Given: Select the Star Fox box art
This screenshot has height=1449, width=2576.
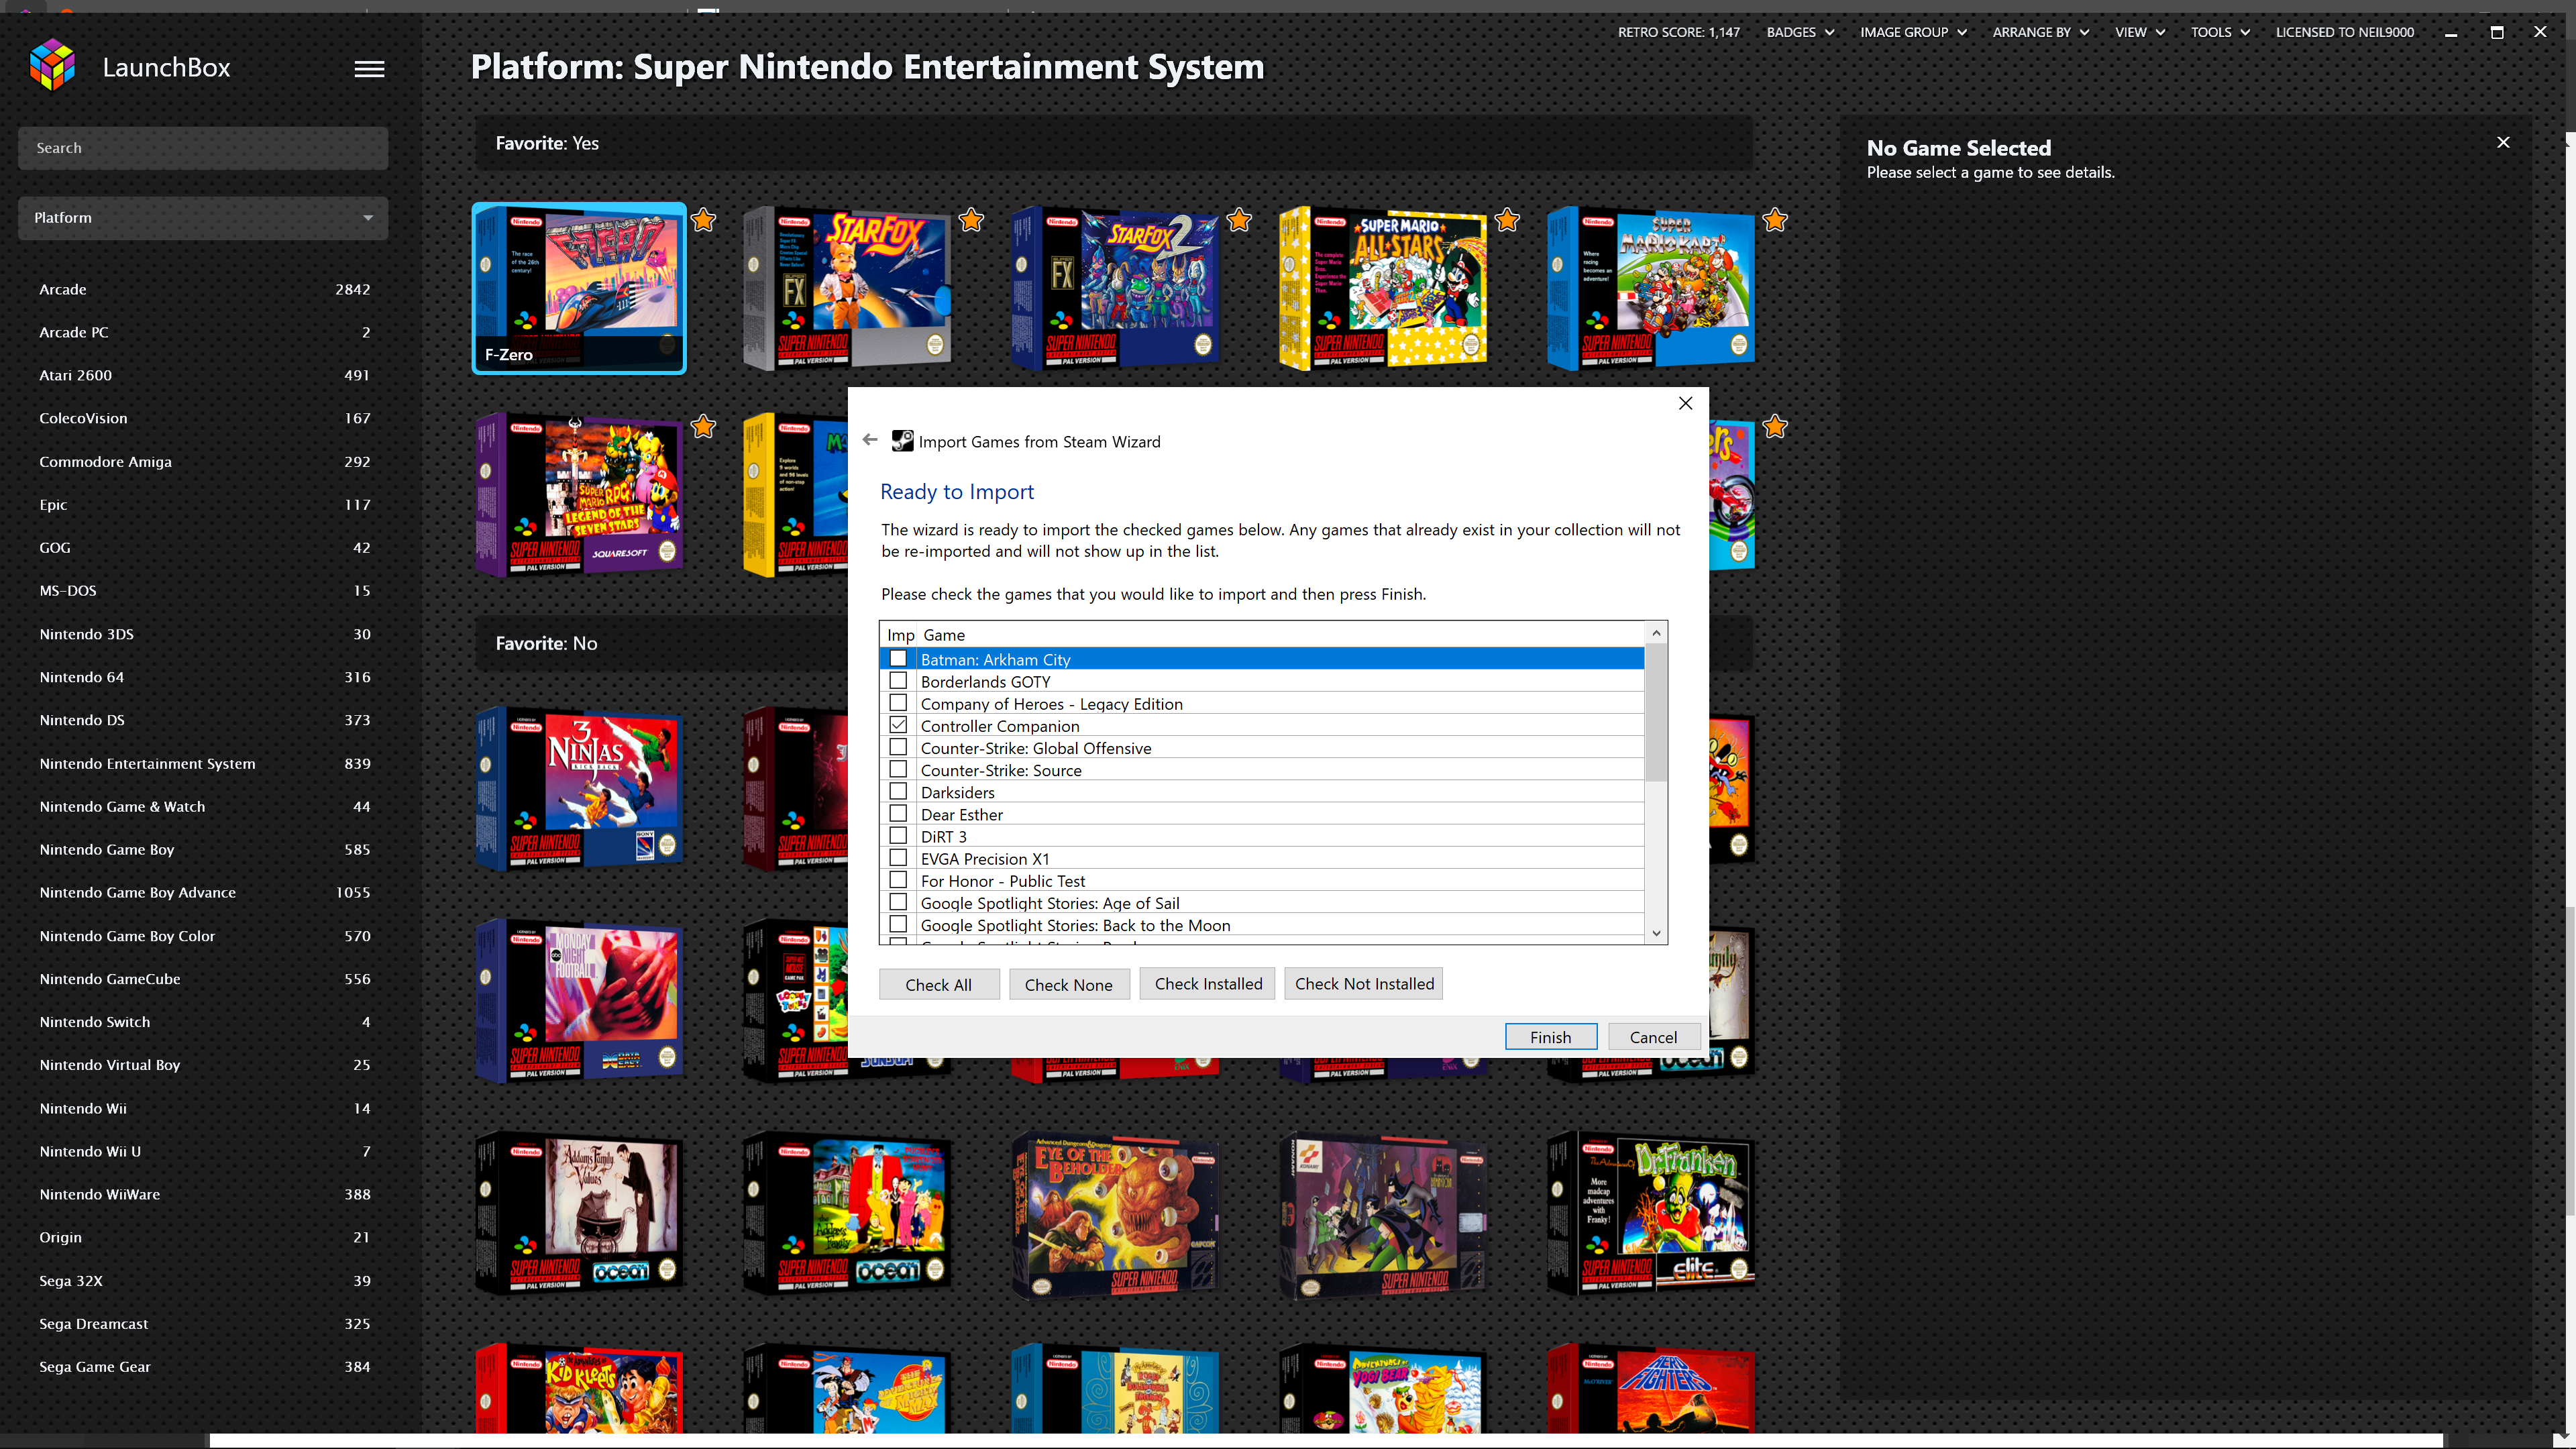Looking at the screenshot, I should click(x=847, y=288).
